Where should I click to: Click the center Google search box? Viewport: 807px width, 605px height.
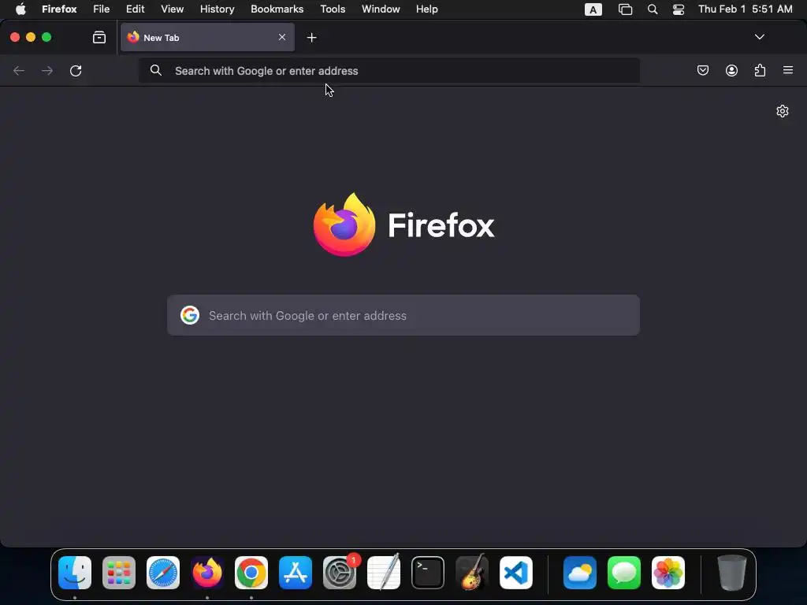tap(403, 315)
